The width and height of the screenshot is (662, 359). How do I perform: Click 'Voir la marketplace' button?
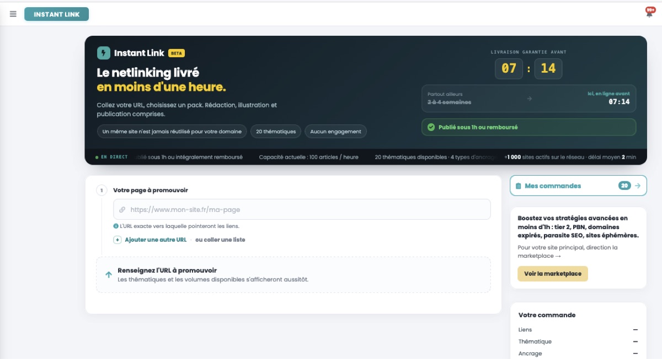point(553,274)
